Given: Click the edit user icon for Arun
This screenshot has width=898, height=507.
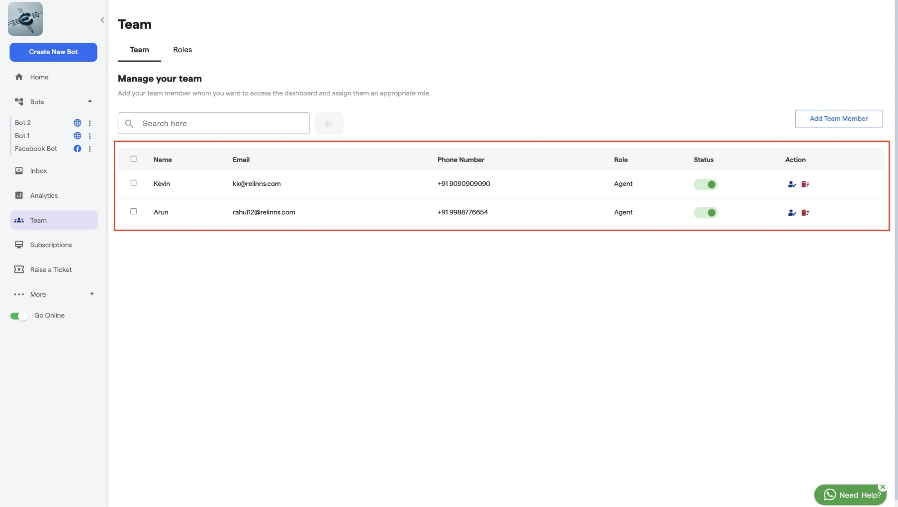Looking at the screenshot, I should coord(792,213).
